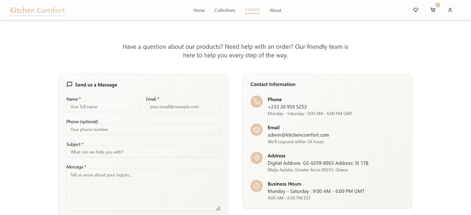Click the "Phone (optional)" field label
Viewport: 471px width, 215px height.
point(82,121)
